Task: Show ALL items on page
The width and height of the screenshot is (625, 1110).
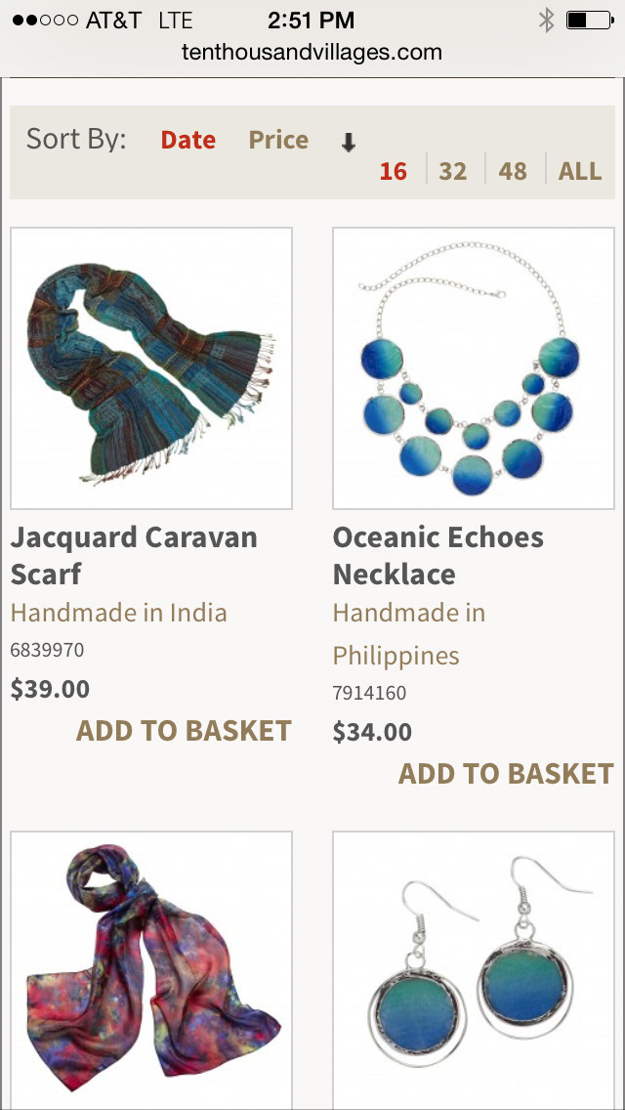Action: click(x=580, y=171)
